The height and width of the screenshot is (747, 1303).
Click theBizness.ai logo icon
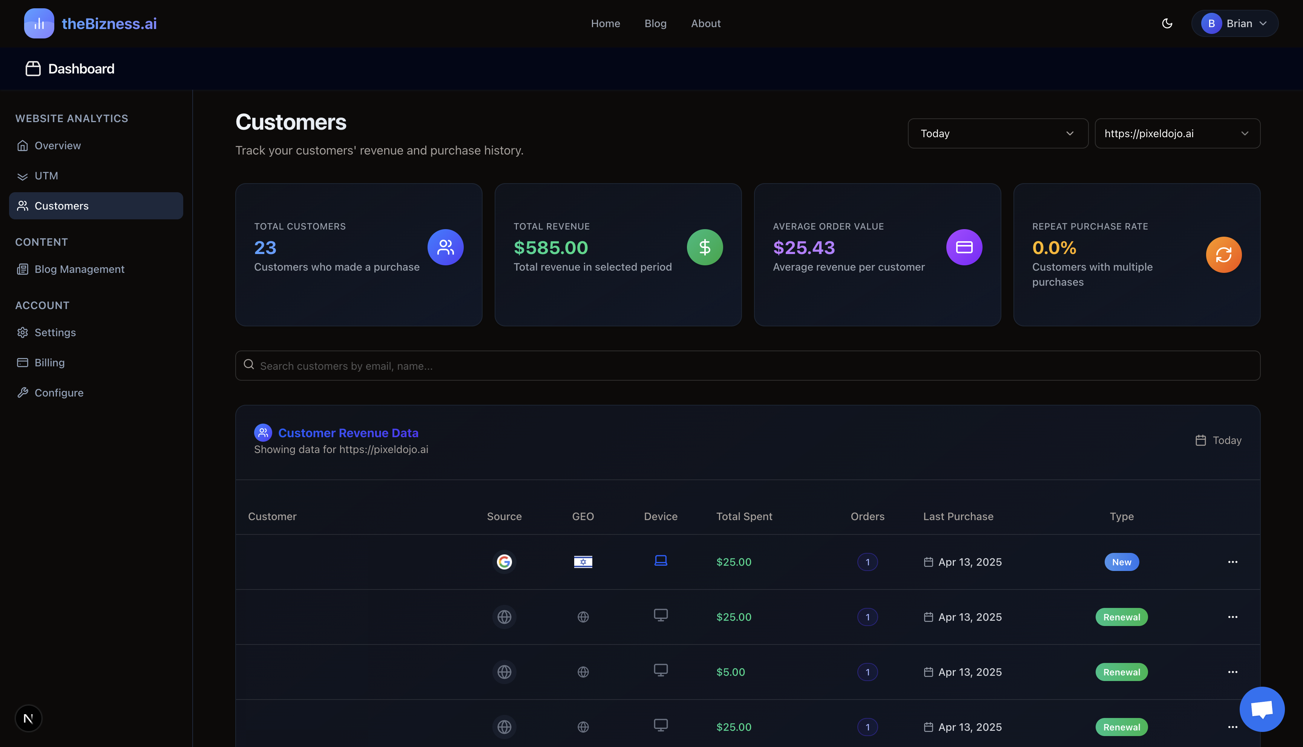tap(39, 24)
